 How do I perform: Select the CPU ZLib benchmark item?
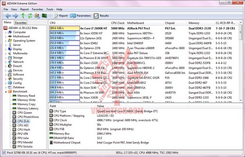(21, 121)
